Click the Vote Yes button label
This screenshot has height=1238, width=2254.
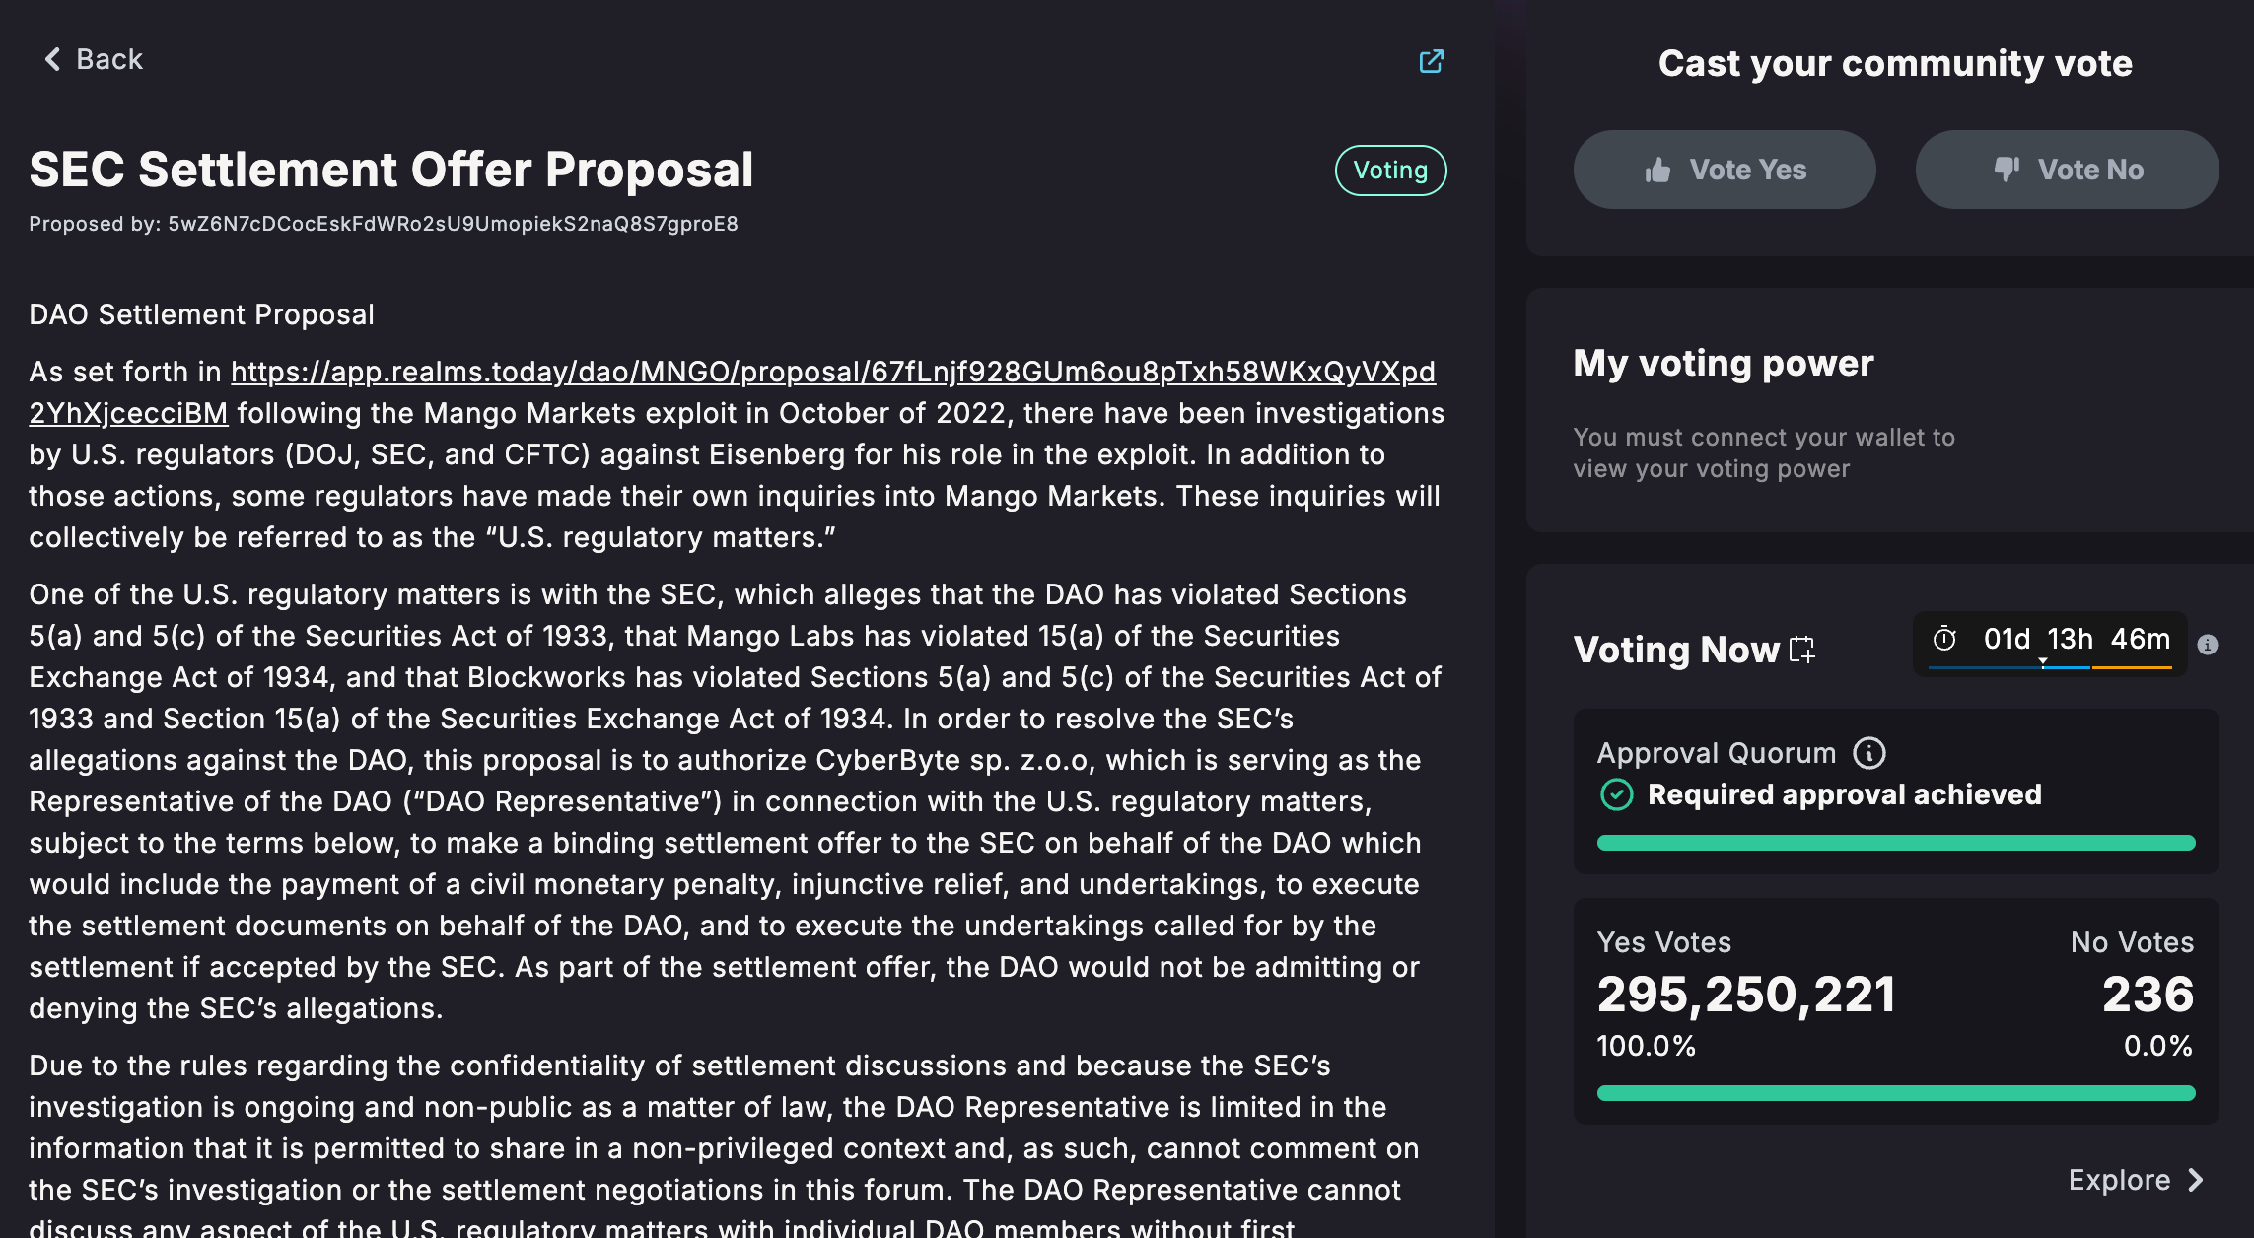1747,170
